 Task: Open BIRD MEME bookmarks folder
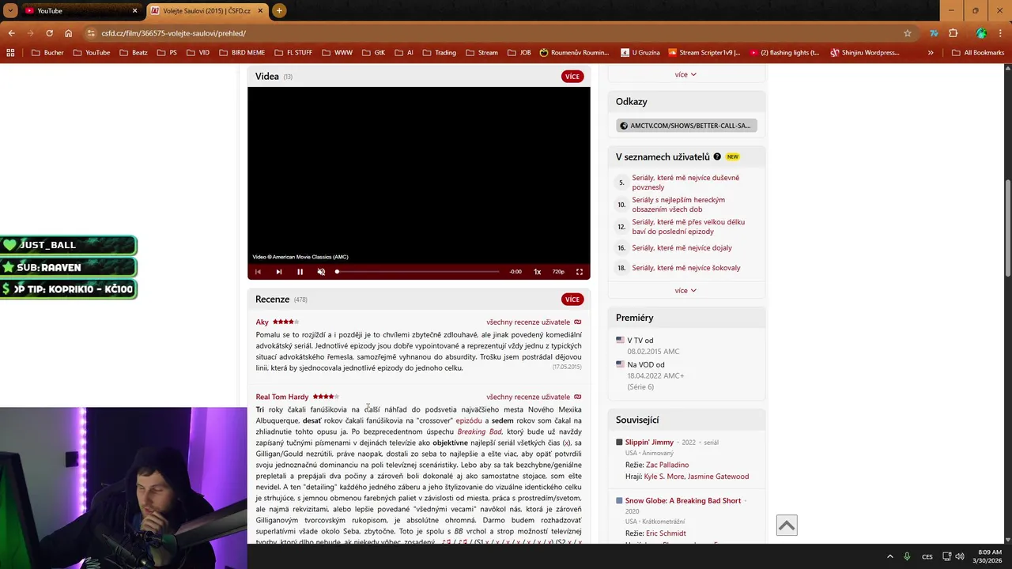click(241, 53)
